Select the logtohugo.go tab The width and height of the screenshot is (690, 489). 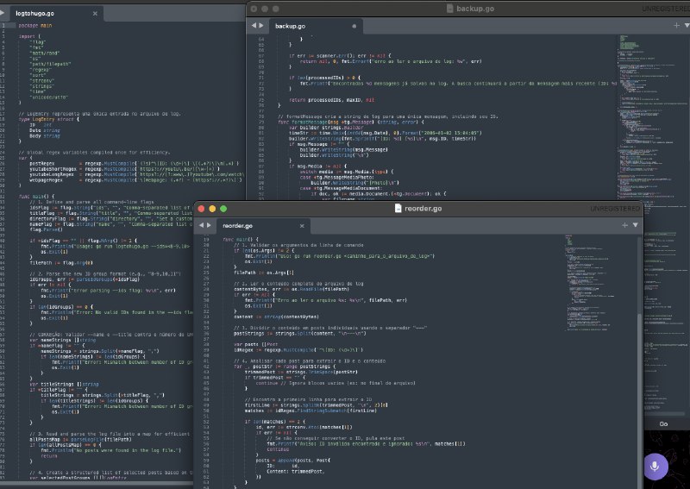(34, 15)
